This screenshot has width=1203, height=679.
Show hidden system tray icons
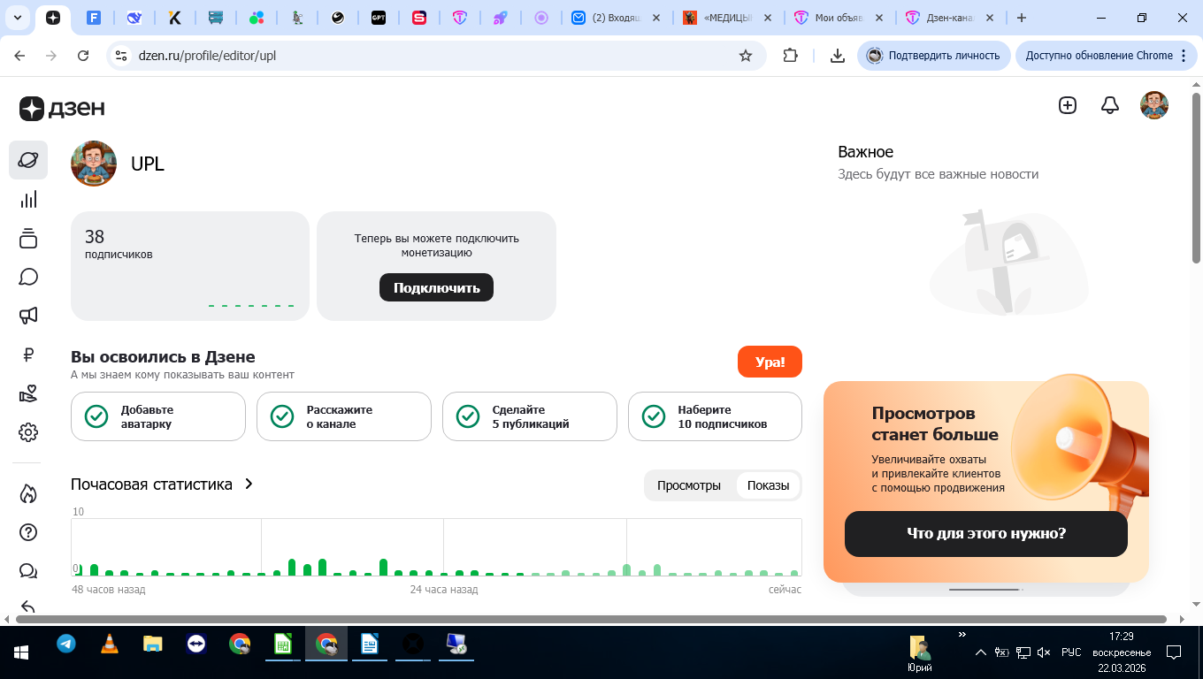(x=981, y=652)
